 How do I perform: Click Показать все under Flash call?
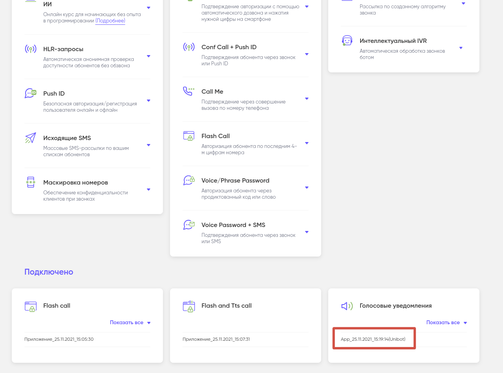coord(130,323)
